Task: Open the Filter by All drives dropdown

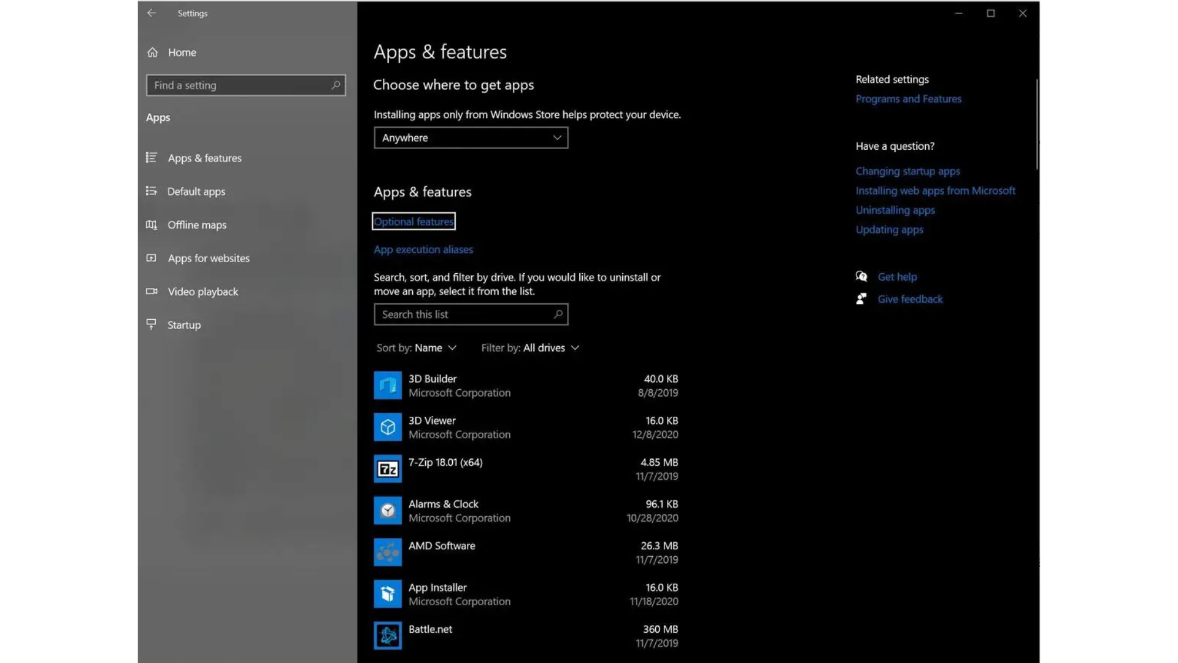Action: 530,348
